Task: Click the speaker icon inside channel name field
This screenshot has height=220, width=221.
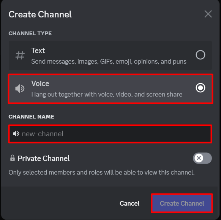Action: click(x=16, y=134)
